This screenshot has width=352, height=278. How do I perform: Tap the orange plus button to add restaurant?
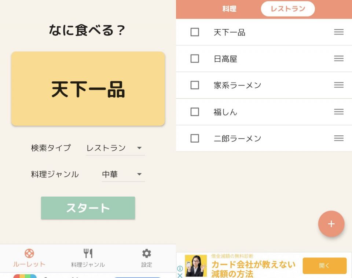(331, 224)
